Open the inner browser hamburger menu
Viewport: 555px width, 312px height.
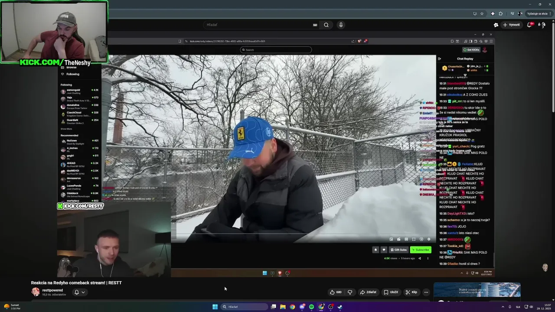coord(491,41)
